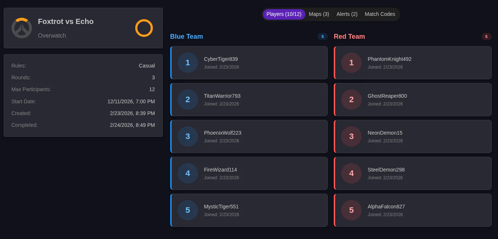Select player PhantomKnight492 name
498x239 pixels.
click(389, 59)
